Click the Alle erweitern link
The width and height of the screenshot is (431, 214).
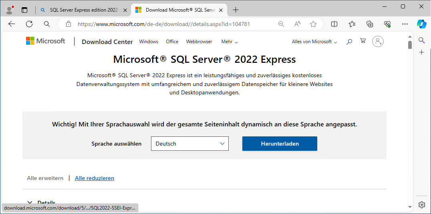45,178
